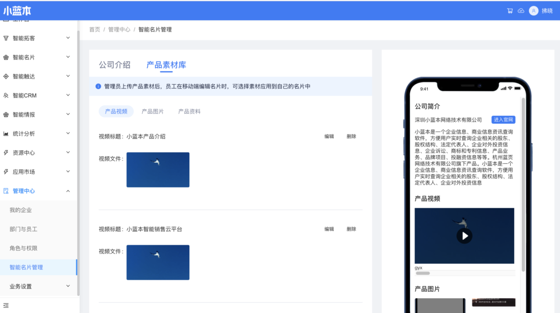Viewport: 560px width, 313px height.
Task: Collapse the 管理中心 menu section
Action: click(x=68, y=191)
